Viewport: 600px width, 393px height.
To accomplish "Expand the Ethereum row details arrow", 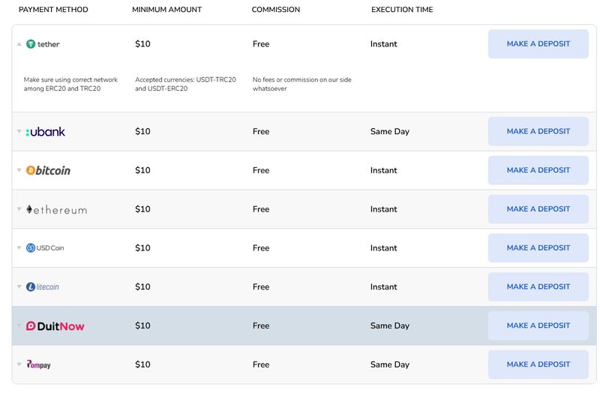I will click(19, 209).
